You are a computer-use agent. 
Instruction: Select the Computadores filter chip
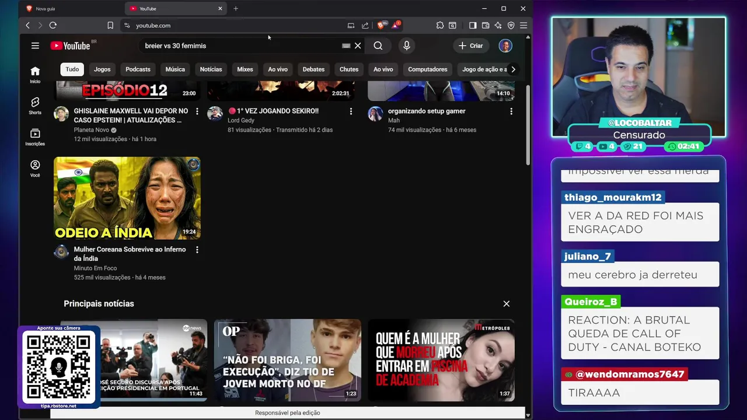(428, 69)
